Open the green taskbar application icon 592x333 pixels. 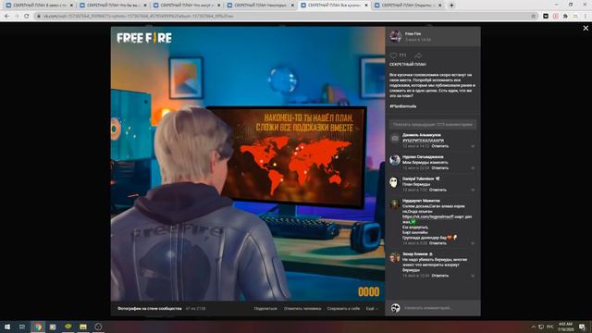pyautogui.click(x=68, y=327)
